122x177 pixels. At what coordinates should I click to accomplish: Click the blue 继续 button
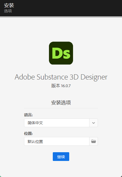point(61,157)
